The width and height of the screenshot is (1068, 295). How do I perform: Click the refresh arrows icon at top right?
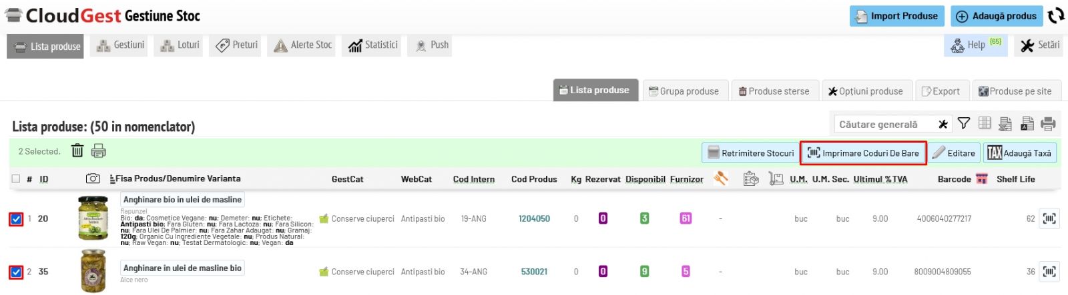coord(1055,15)
